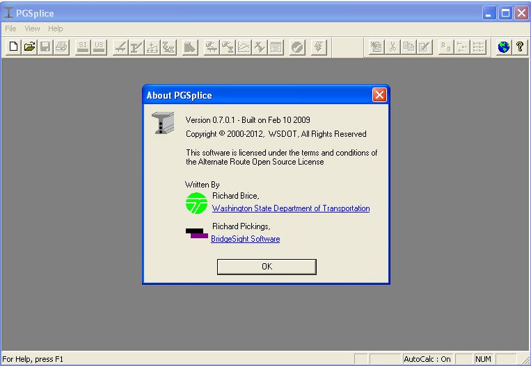531x366 pixels.
Task: Close the About PGSplice dialog
Action: coord(379,95)
